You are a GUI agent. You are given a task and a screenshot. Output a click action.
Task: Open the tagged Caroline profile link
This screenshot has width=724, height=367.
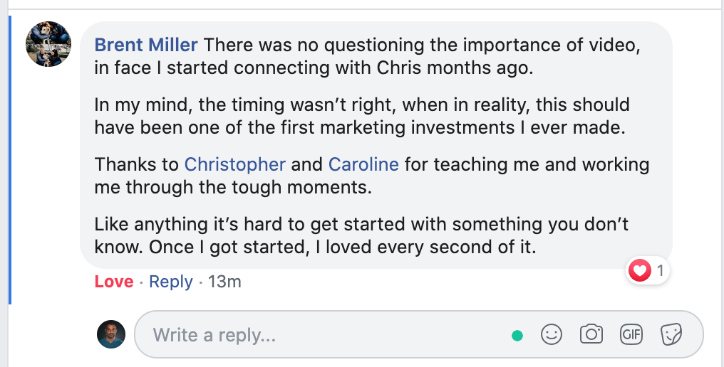tap(363, 164)
